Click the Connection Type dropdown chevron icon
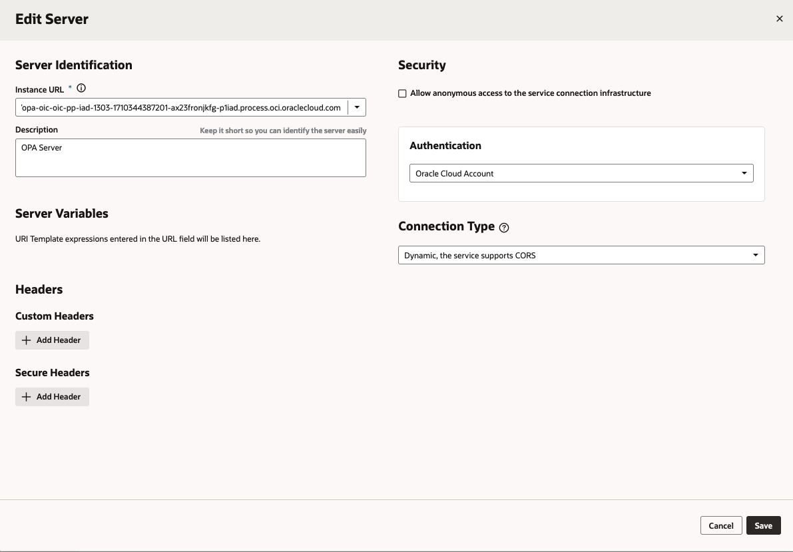793x552 pixels. pyautogui.click(x=755, y=254)
